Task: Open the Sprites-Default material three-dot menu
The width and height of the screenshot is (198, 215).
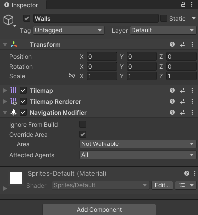Action: (195, 173)
